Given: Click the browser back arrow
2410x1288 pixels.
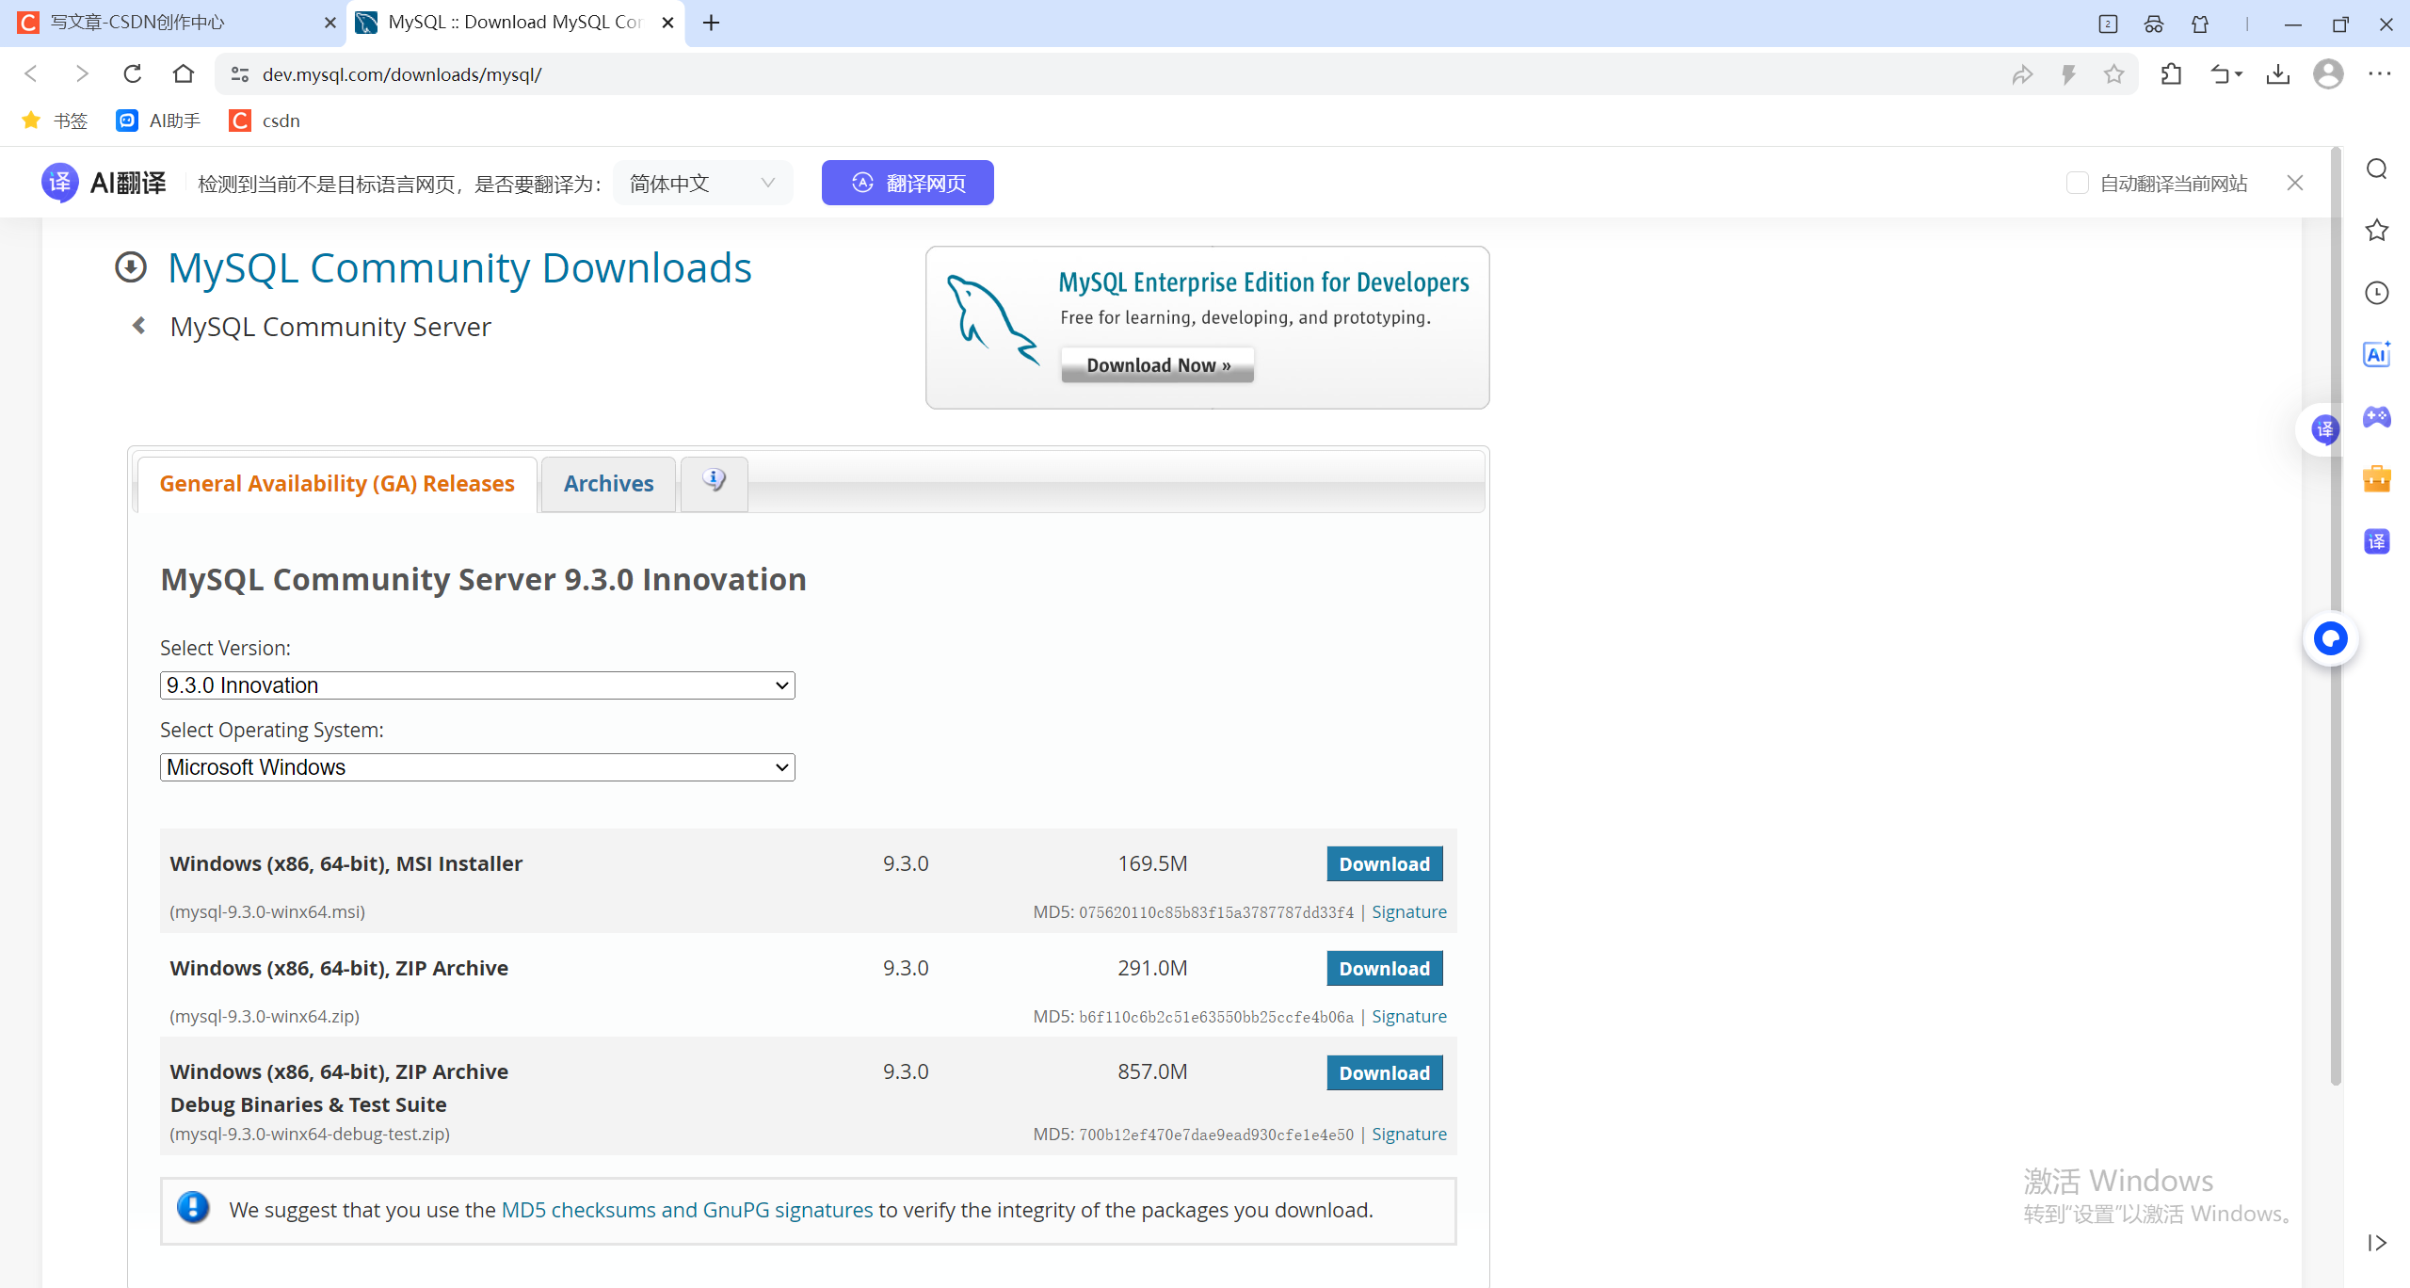Looking at the screenshot, I should pos(30,73).
